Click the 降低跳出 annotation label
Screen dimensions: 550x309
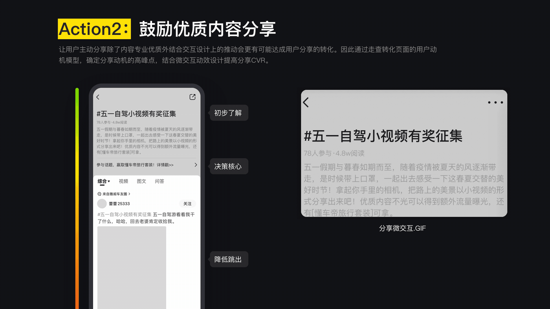(x=228, y=259)
